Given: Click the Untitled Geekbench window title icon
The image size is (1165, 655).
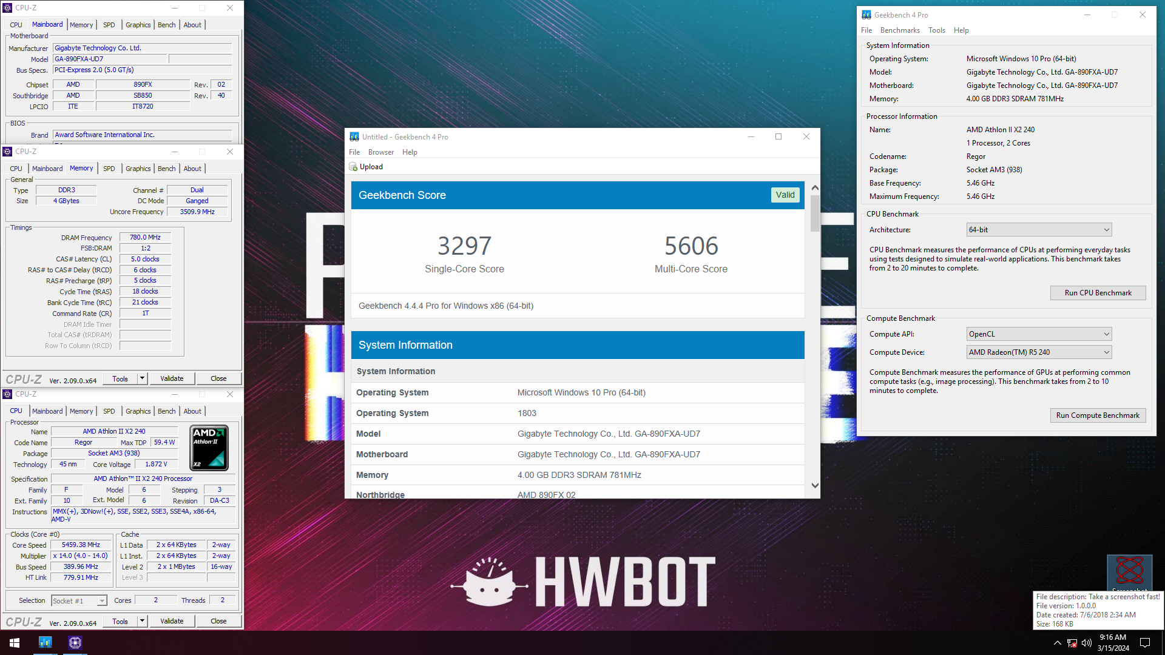Looking at the screenshot, I should 354,137.
